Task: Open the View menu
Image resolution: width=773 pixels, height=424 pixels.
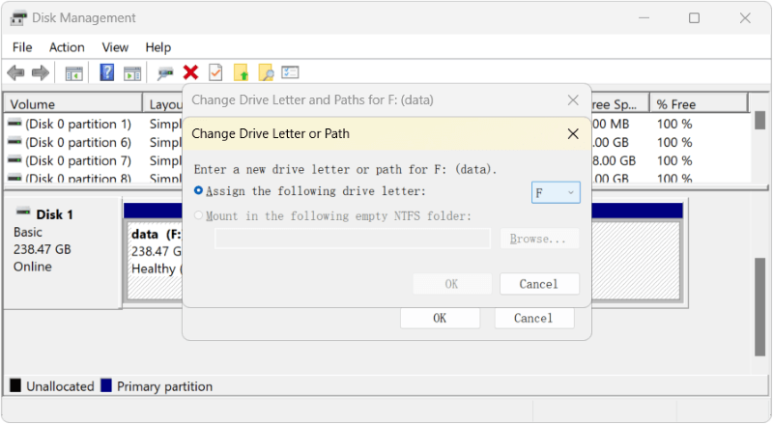Action: pyautogui.click(x=115, y=47)
